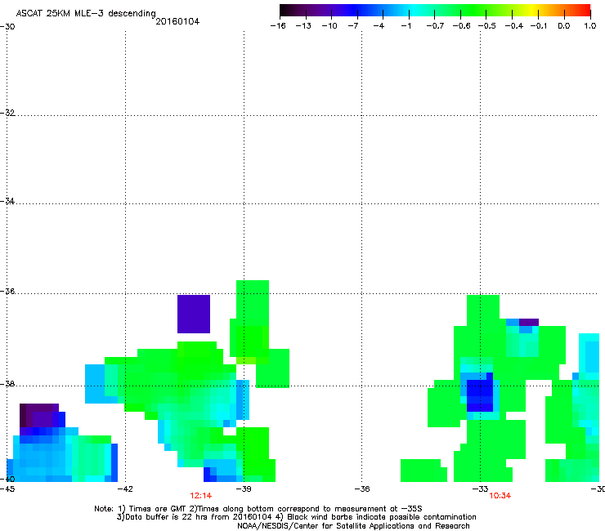Viewport: 605px width, 531px height.
Task: Click the colorbar label -0.5
Action: pyautogui.click(x=487, y=26)
